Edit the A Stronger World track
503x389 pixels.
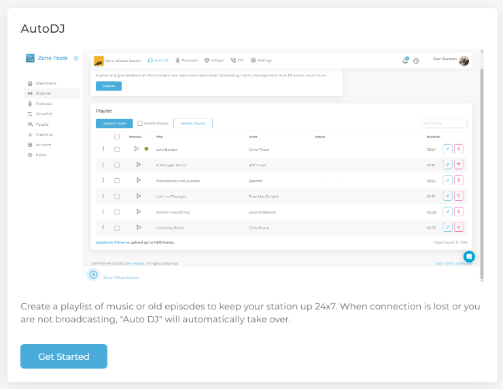click(x=447, y=165)
